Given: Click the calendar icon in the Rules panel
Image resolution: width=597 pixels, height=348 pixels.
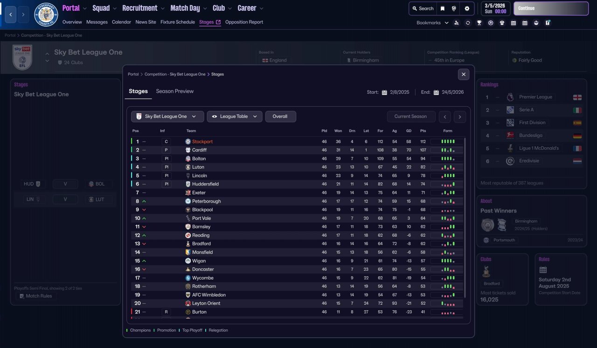Looking at the screenshot, I should coord(543,270).
